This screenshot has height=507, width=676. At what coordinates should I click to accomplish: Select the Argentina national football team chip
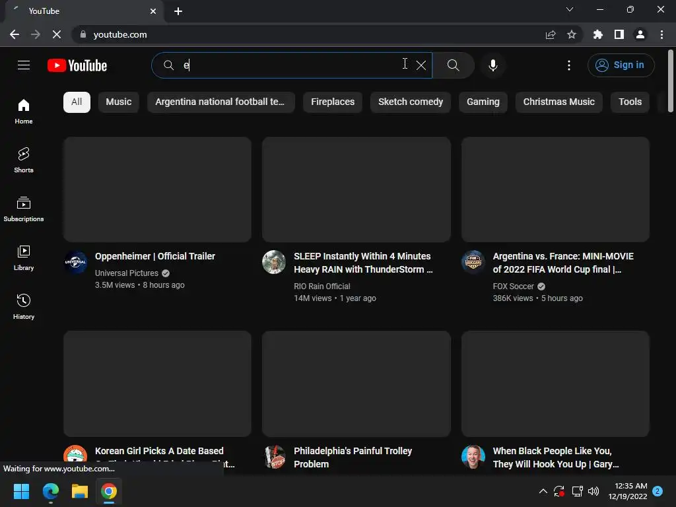coord(220,102)
